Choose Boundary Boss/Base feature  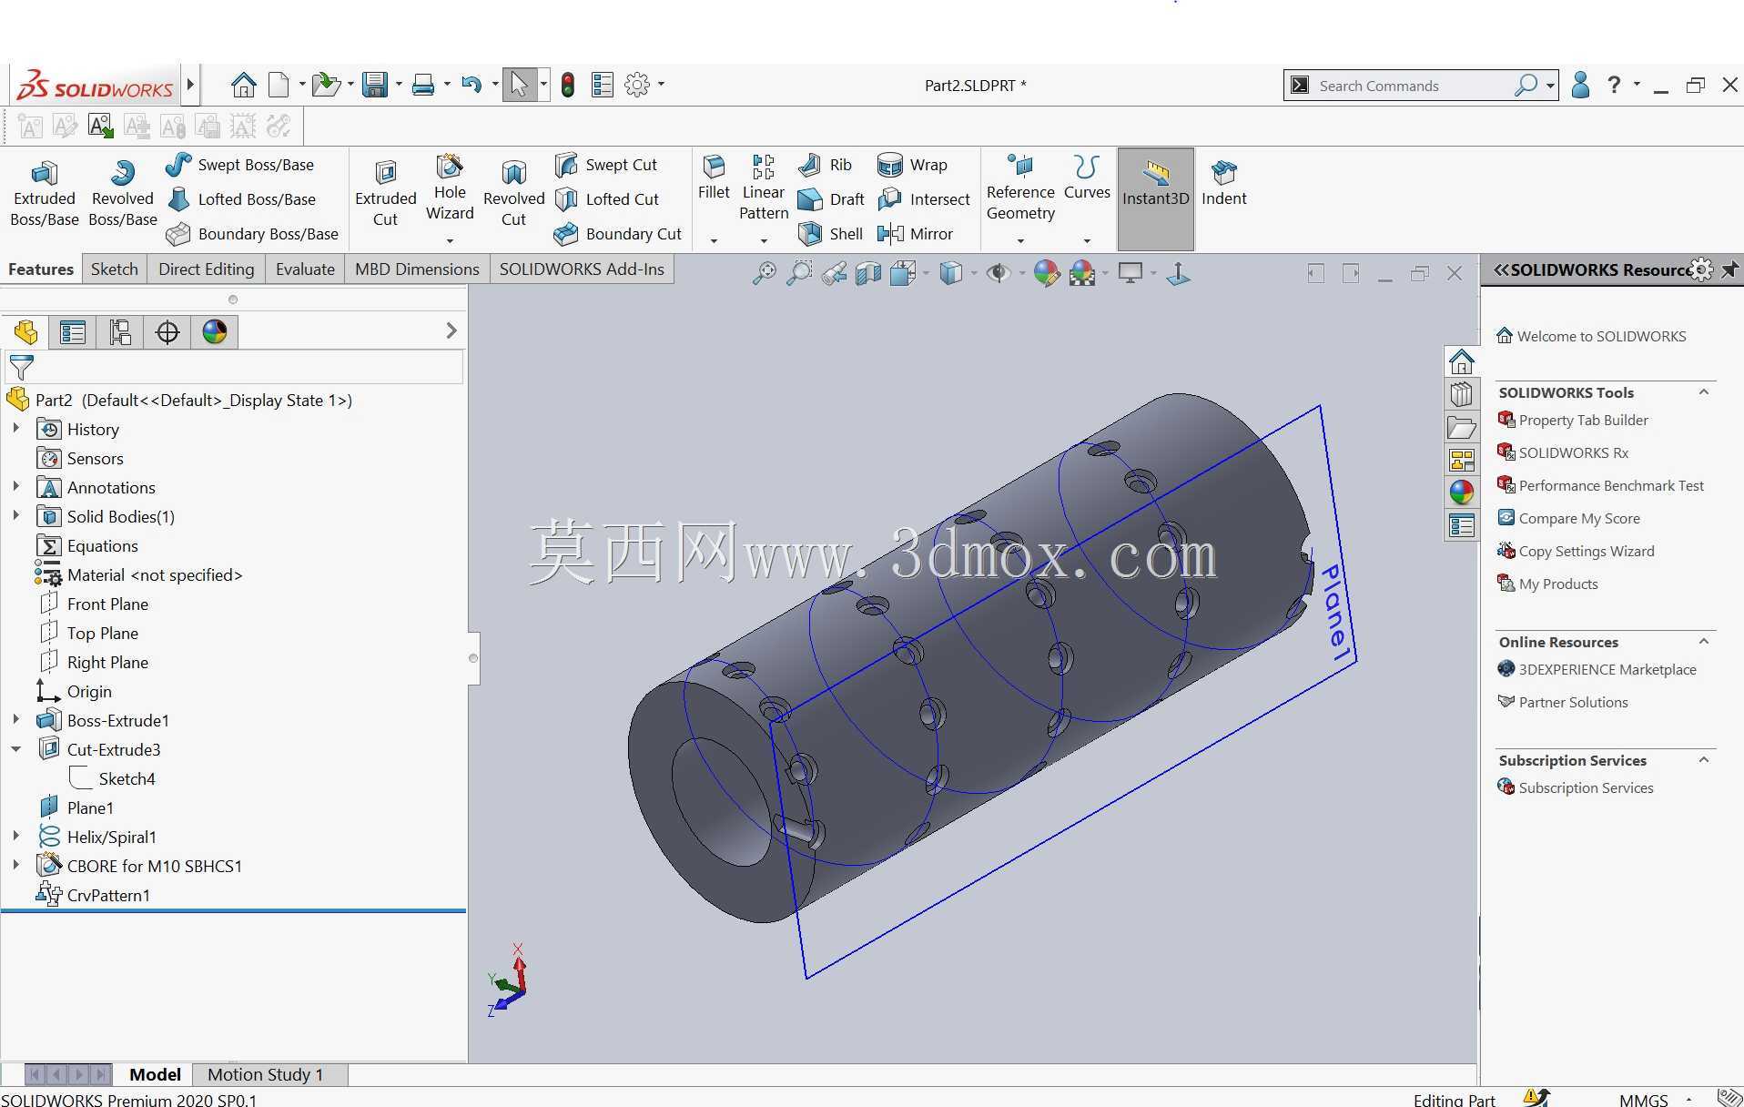point(252,234)
